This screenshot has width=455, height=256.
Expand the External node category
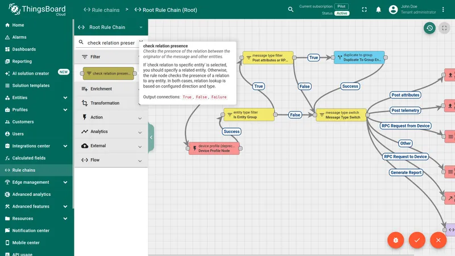click(111, 146)
